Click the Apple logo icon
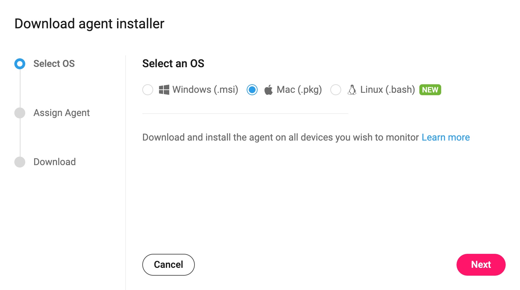The height and width of the screenshot is (290, 520). point(269,90)
